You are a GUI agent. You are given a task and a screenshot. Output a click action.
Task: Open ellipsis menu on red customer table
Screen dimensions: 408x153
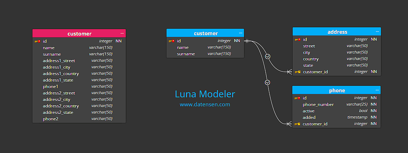click(122, 33)
